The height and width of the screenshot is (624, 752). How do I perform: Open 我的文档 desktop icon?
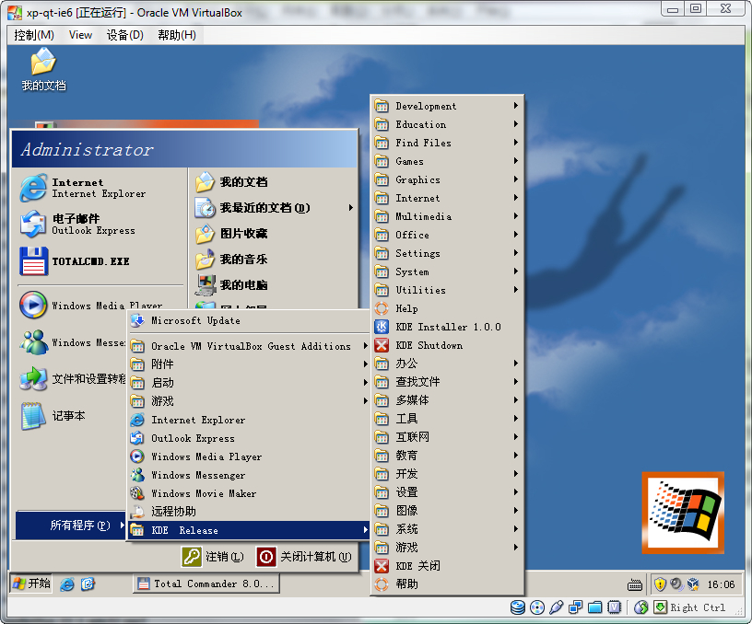(x=43, y=70)
